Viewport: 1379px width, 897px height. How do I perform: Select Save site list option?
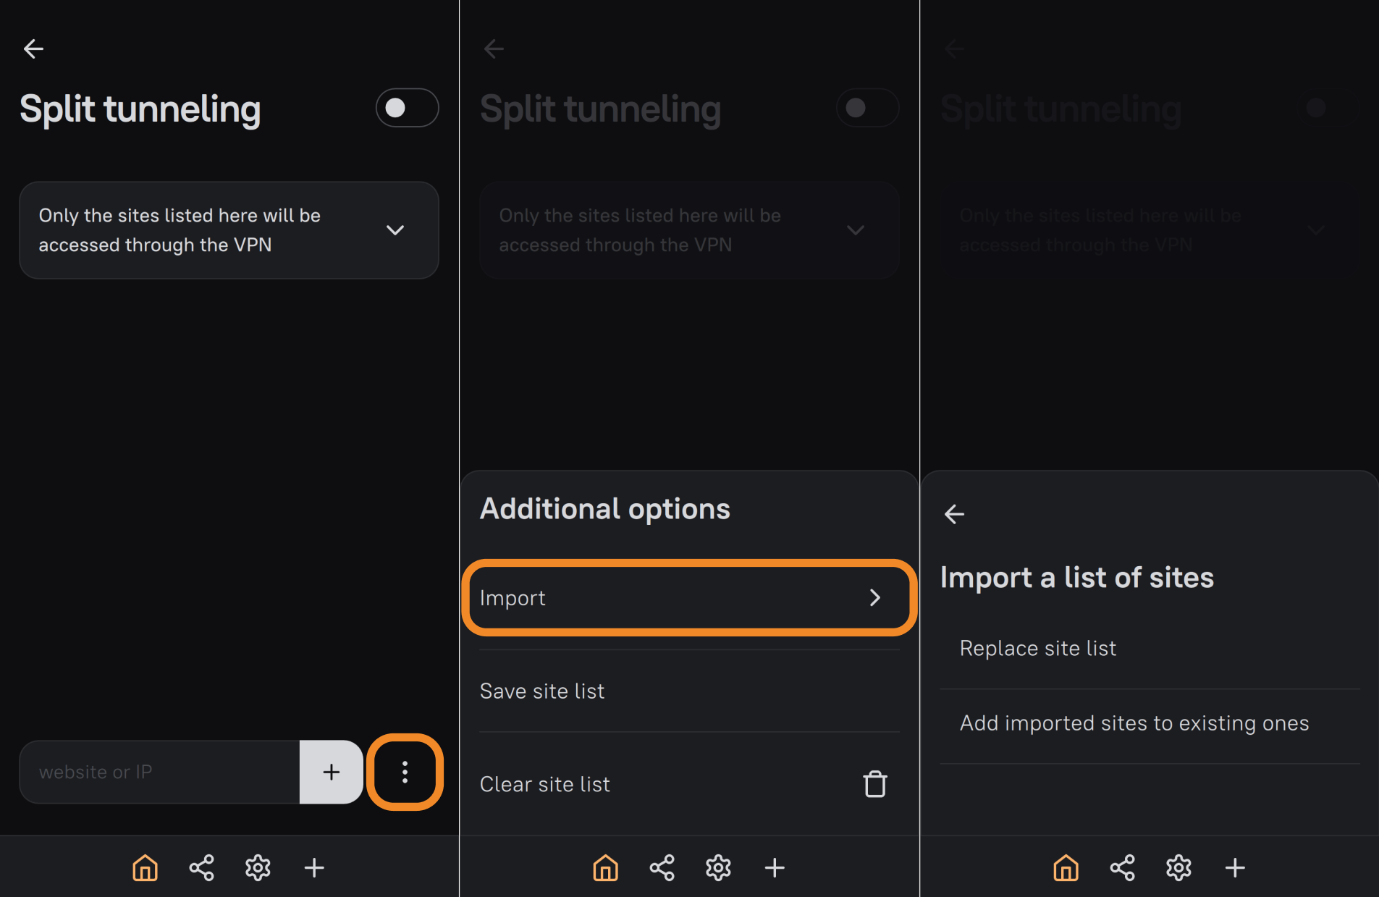(542, 691)
